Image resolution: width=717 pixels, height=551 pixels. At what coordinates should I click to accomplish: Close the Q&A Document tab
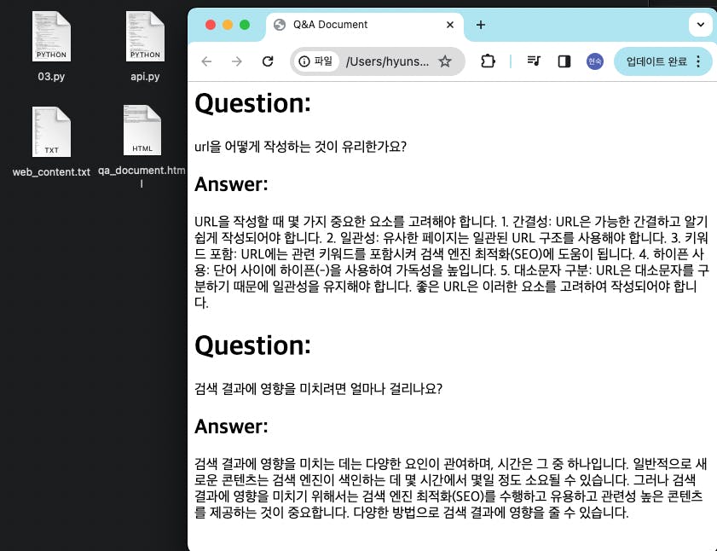450,25
